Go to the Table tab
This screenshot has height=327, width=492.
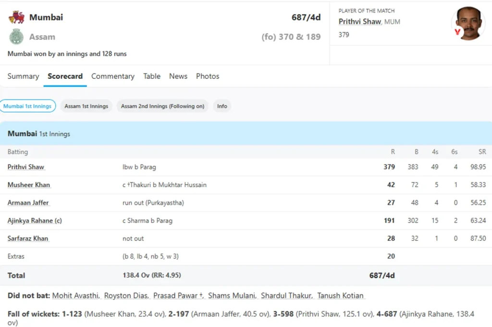(152, 76)
